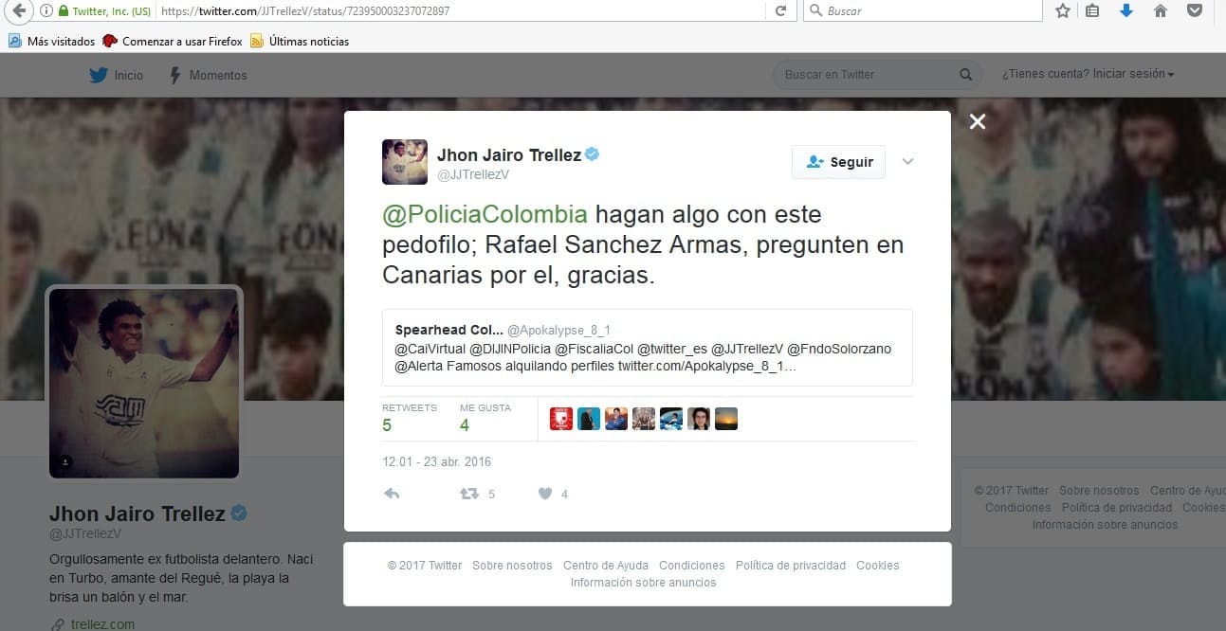Screen dimensions: 1226x631
Task: Open 'Política de privacidad' in the popup footer
Action: [x=791, y=566]
